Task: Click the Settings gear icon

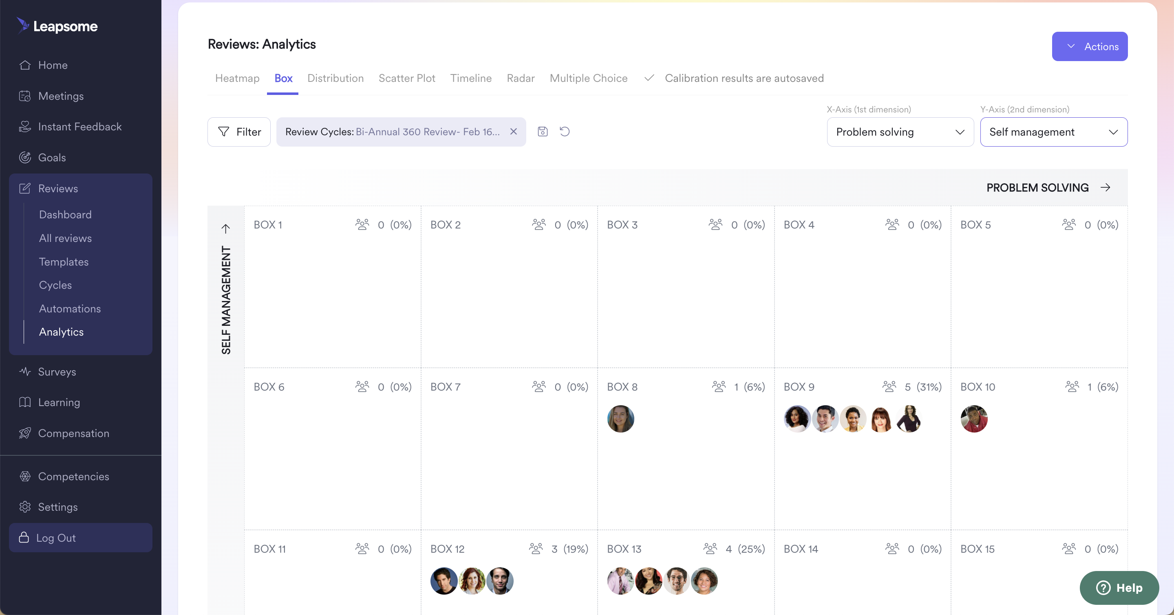Action: [x=25, y=507]
